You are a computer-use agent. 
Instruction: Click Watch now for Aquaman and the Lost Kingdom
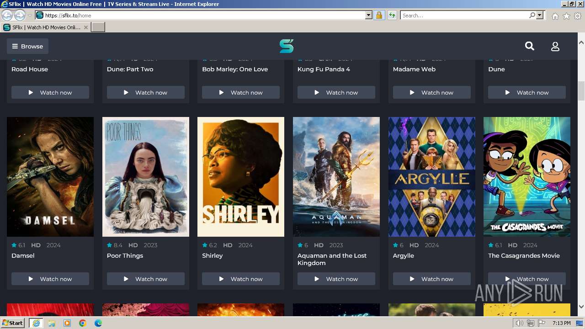336,279
